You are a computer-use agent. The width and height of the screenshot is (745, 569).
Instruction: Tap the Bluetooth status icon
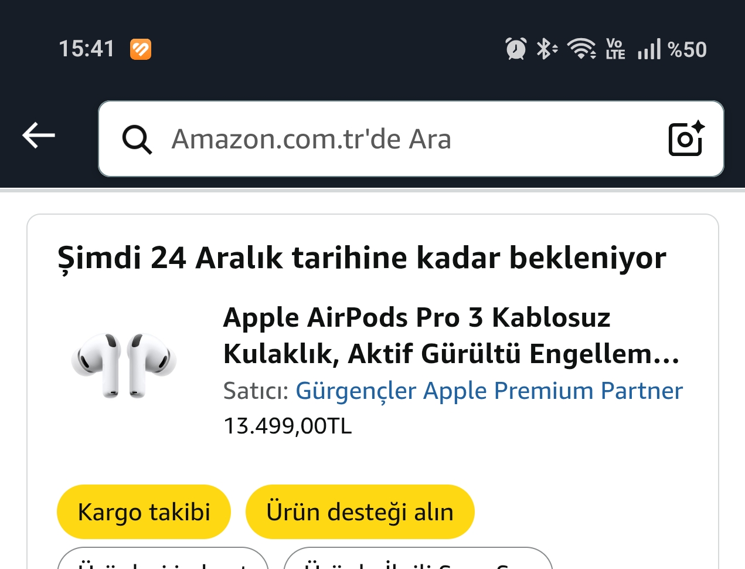pyautogui.click(x=546, y=49)
